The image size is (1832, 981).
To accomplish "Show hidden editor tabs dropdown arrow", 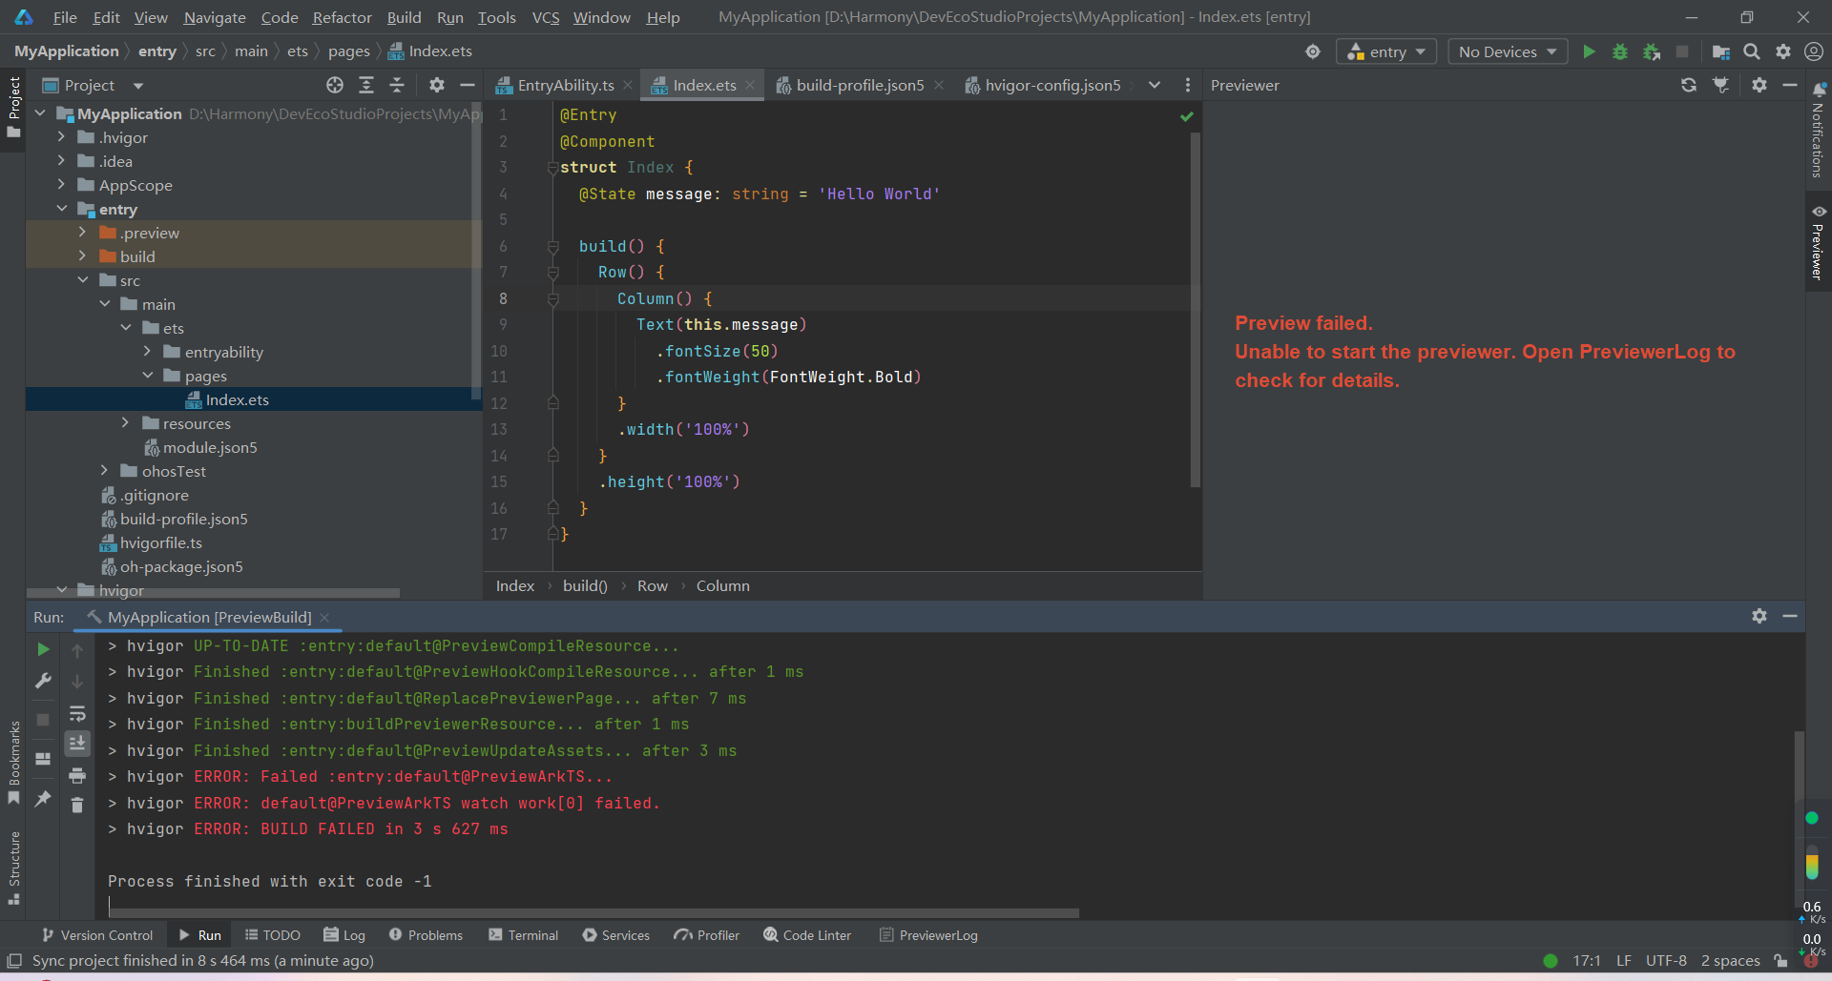I will pyautogui.click(x=1155, y=85).
